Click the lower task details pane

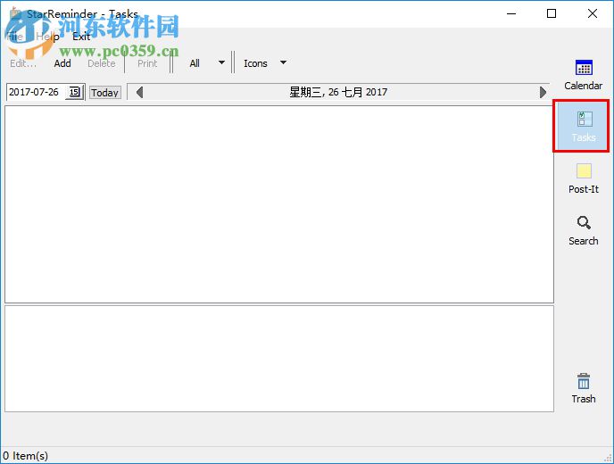point(279,359)
